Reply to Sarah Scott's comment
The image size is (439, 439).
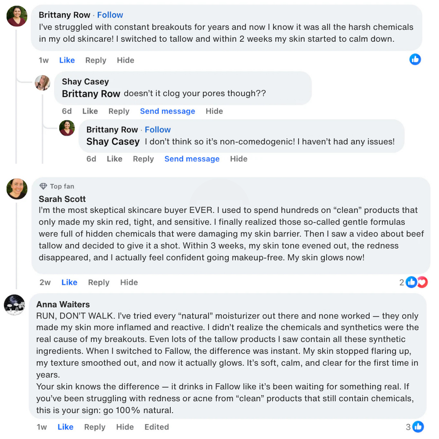point(99,282)
